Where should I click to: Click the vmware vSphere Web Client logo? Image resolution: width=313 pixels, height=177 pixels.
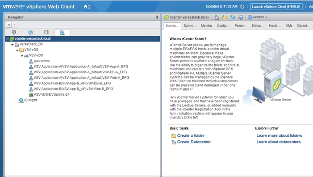click(x=39, y=7)
